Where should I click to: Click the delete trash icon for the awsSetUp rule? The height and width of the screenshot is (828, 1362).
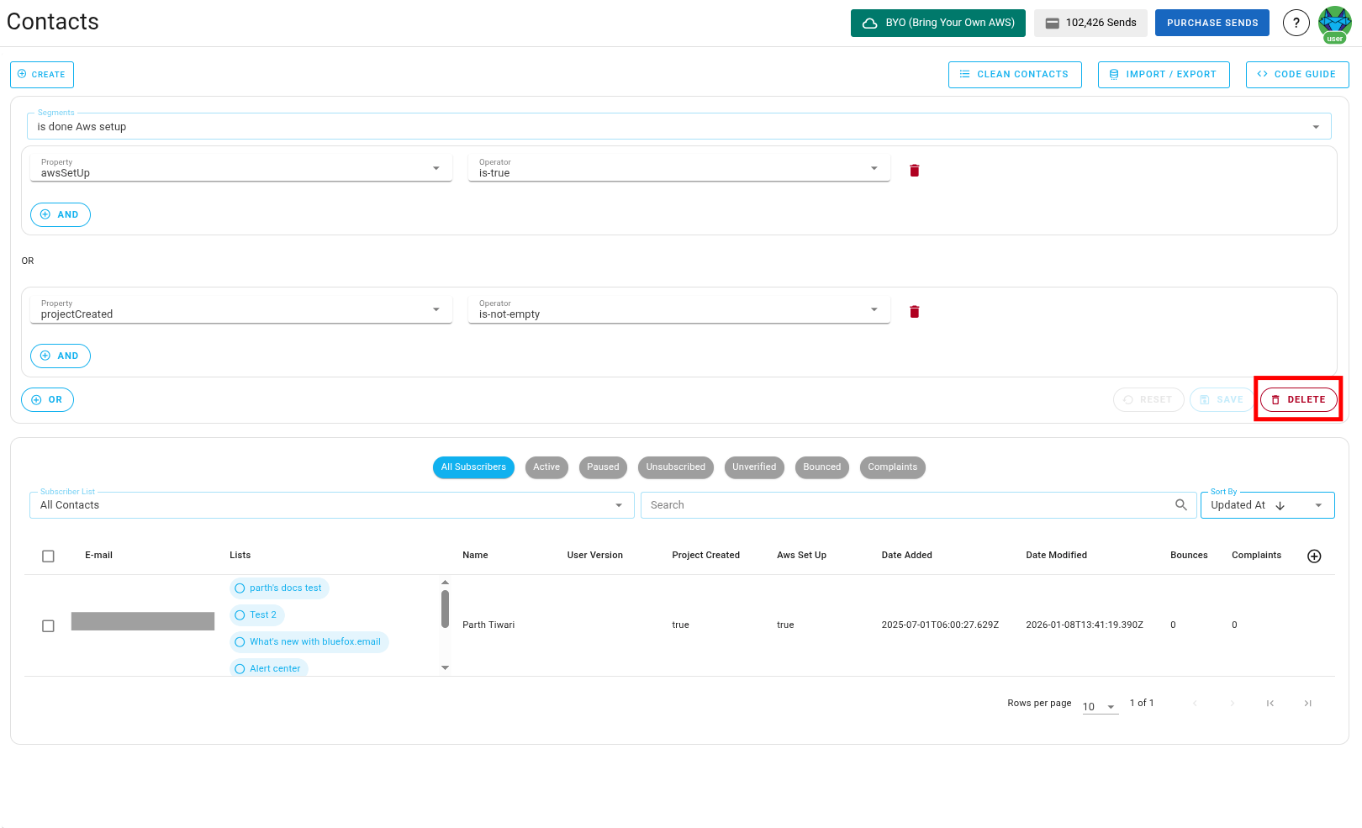click(x=914, y=170)
